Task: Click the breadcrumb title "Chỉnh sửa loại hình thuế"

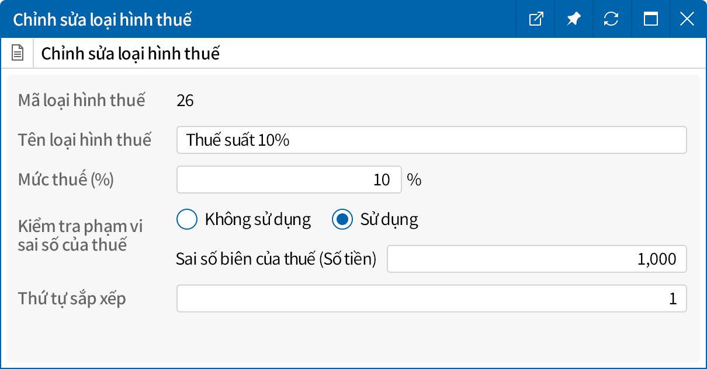Action: click(x=130, y=53)
